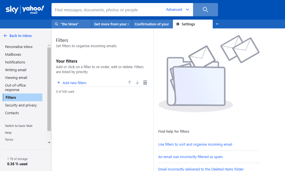This screenshot has height=171, width=285.
Task: Open "An email was incorrectly filtered as spam"
Action: pyautogui.click(x=190, y=157)
